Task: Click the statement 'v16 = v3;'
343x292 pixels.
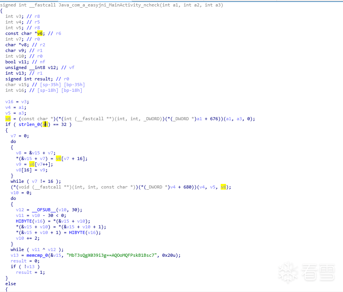Action: pos(17,102)
